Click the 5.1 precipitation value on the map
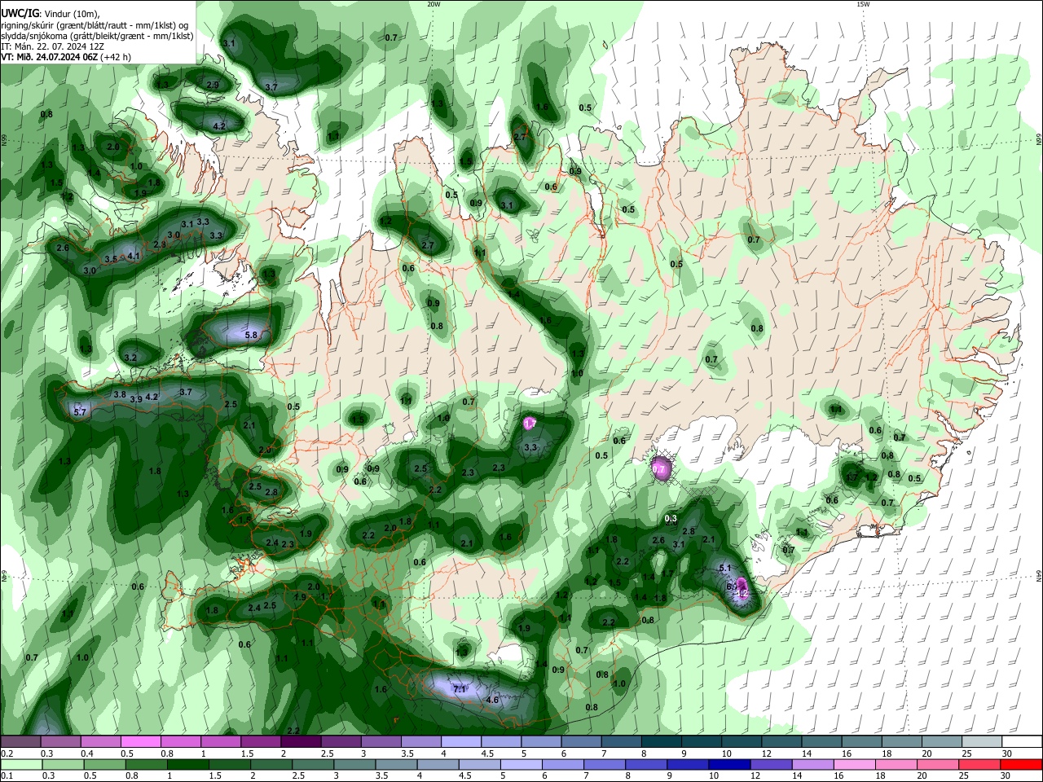Viewport: 1043px width, 782px height. click(x=726, y=569)
